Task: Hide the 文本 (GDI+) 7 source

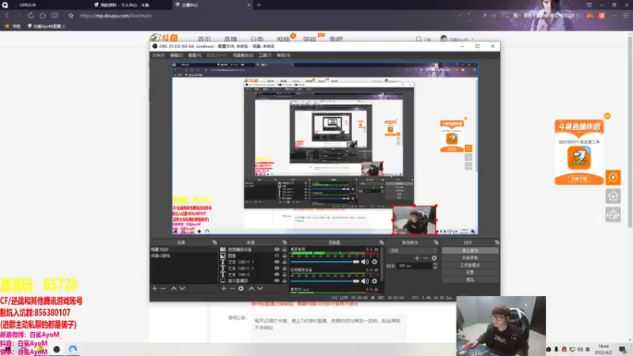Action: tap(276, 262)
